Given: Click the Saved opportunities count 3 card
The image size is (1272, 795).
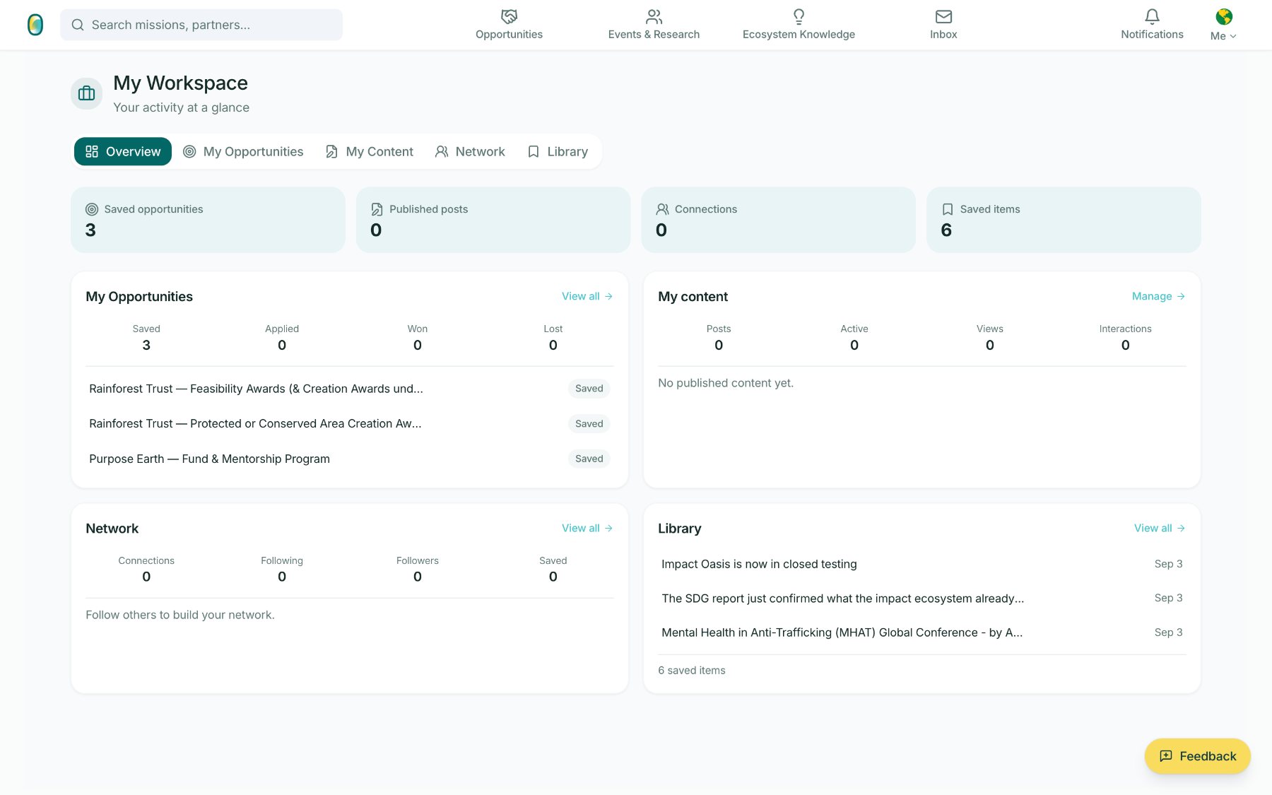Looking at the screenshot, I should [208, 220].
